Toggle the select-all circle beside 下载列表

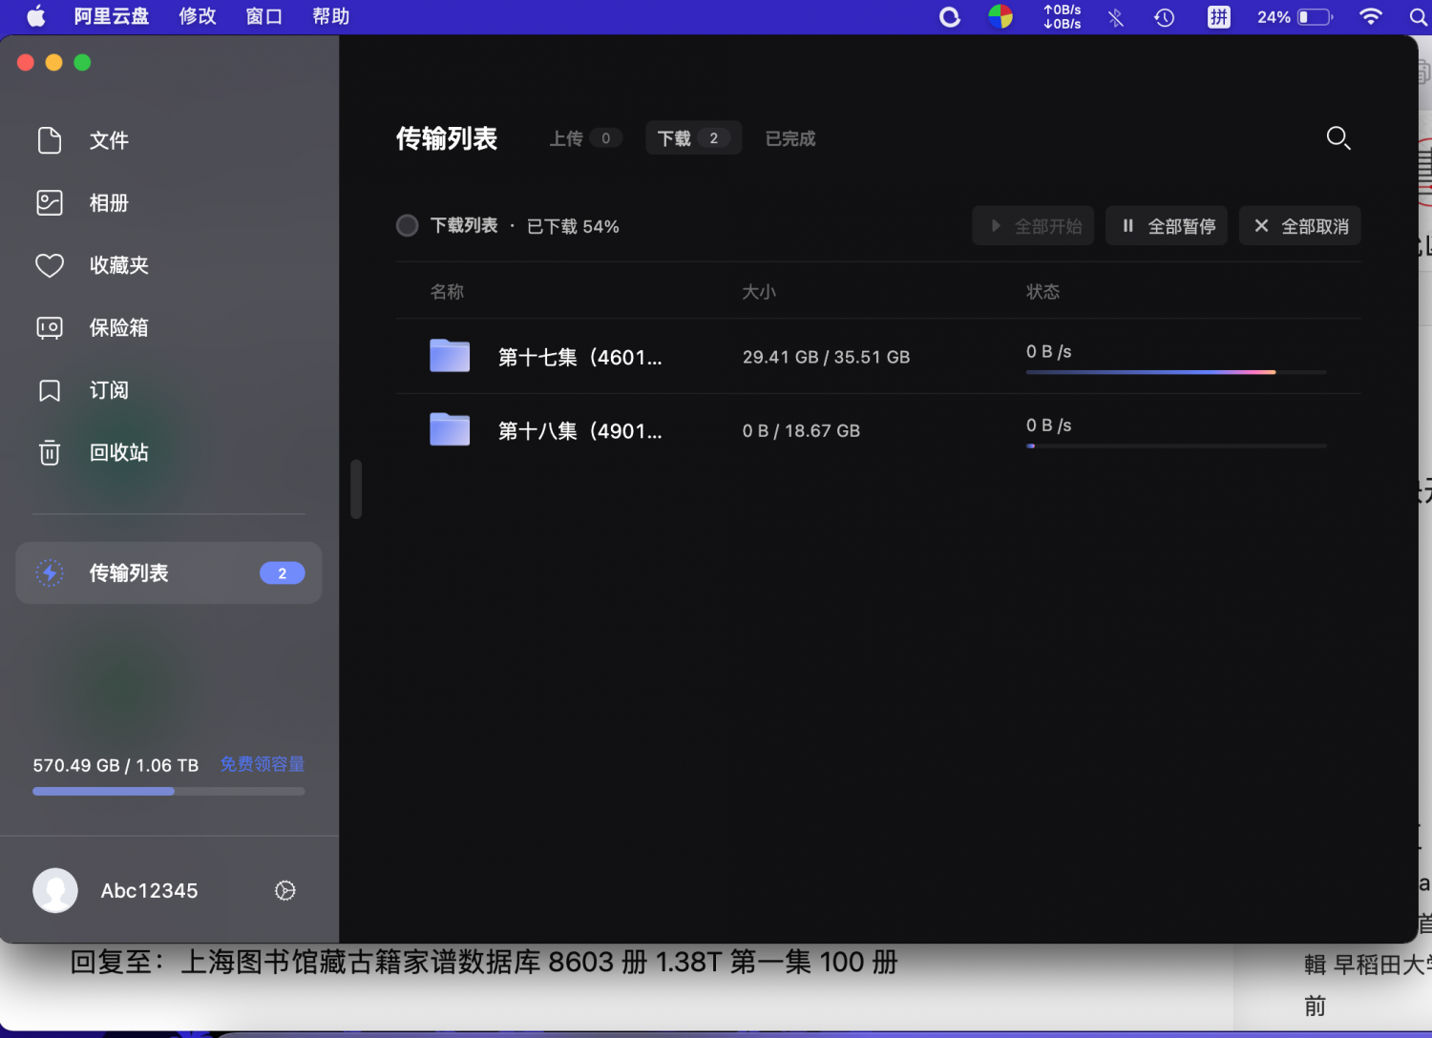pyautogui.click(x=408, y=226)
